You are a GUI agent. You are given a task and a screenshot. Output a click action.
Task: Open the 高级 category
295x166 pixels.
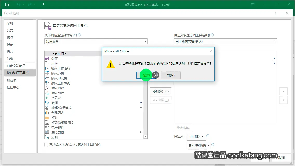coord(10,58)
